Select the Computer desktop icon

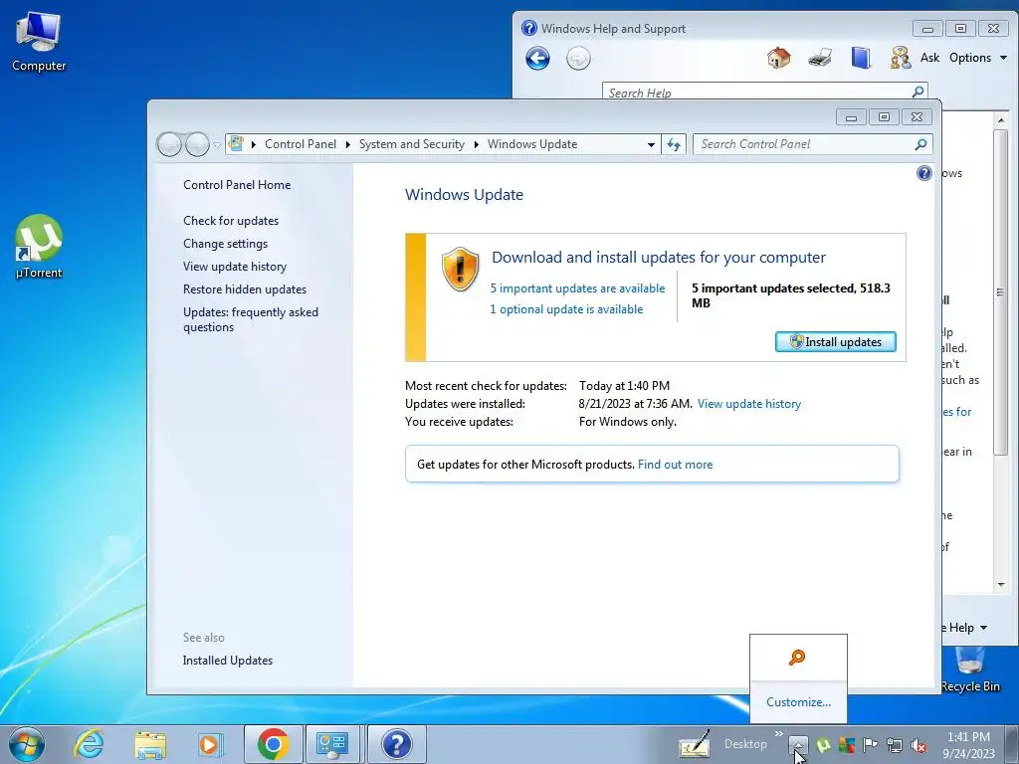[x=39, y=42]
